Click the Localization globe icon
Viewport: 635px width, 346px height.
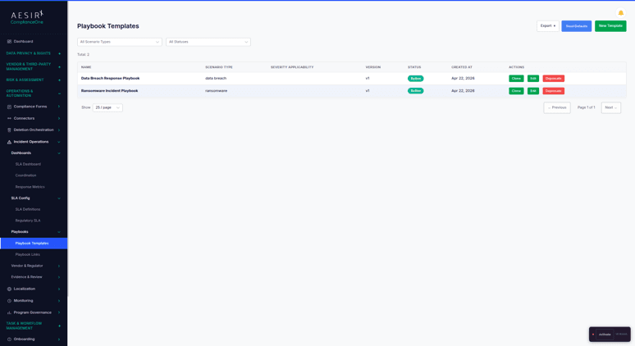(x=9, y=289)
